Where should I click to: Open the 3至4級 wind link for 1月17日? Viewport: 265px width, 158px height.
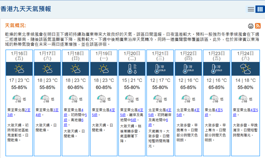(x=56, y=110)
